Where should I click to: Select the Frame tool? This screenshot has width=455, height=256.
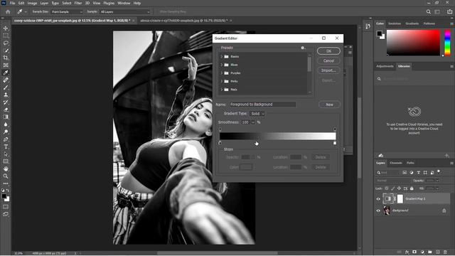(x=6, y=65)
